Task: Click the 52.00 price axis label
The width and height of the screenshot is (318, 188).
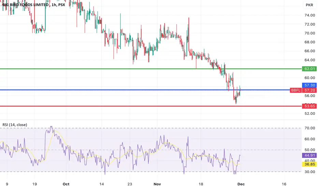Action: tap(310, 113)
